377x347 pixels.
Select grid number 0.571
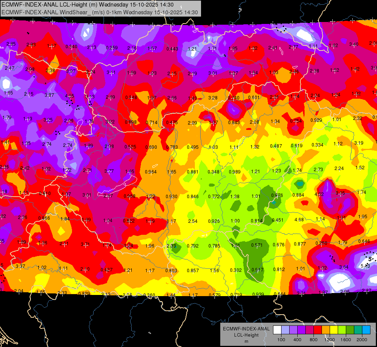click(x=257, y=245)
